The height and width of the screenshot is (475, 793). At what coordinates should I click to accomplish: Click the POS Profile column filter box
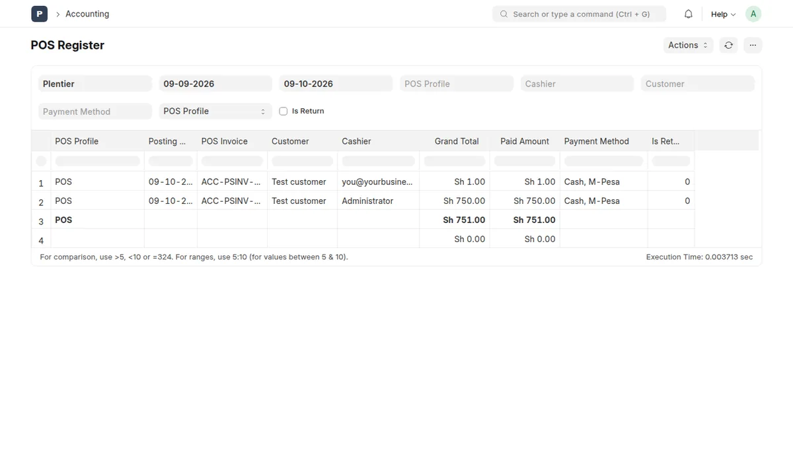[x=98, y=161]
